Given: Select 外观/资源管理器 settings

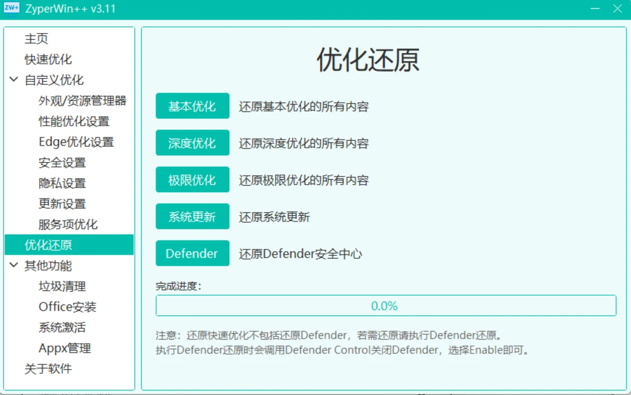Looking at the screenshot, I should click(82, 100).
